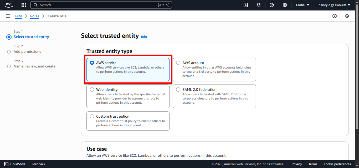Open the harleyle @ awo-cat account menu
359x168 pixels.
(x=334, y=5)
